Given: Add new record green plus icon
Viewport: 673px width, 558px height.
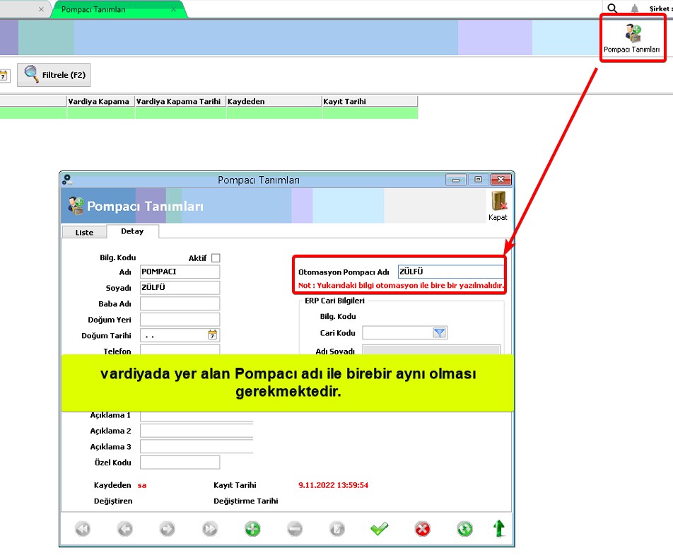Looking at the screenshot, I should coord(252,529).
